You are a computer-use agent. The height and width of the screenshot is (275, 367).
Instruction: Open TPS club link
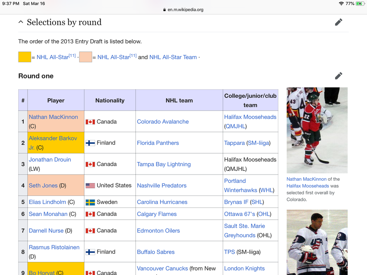coord(229,252)
